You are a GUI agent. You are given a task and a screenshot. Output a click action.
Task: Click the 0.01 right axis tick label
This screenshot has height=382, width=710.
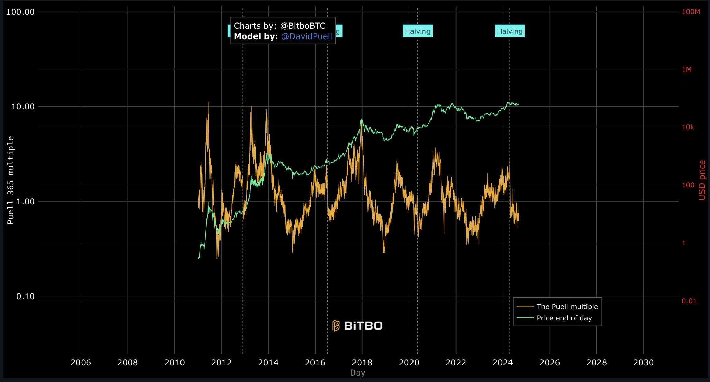coord(689,301)
